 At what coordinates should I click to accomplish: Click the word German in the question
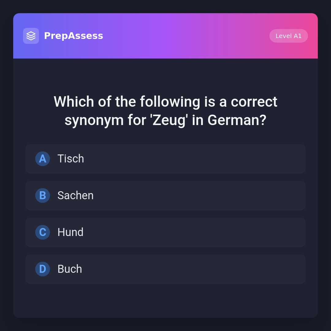[x=237, y=120]
